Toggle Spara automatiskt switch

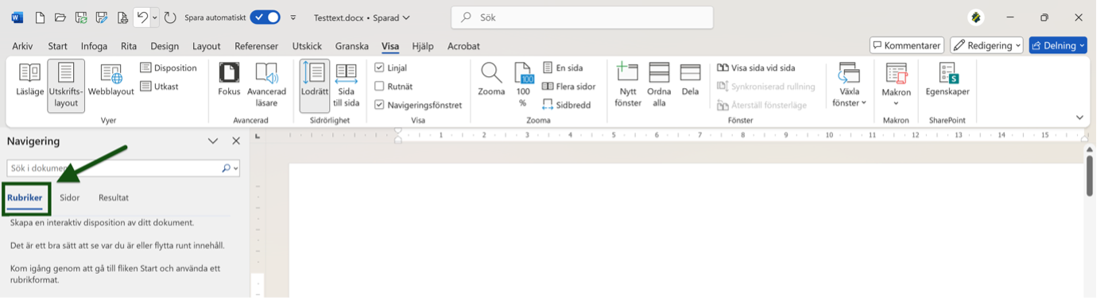[265, 17]
